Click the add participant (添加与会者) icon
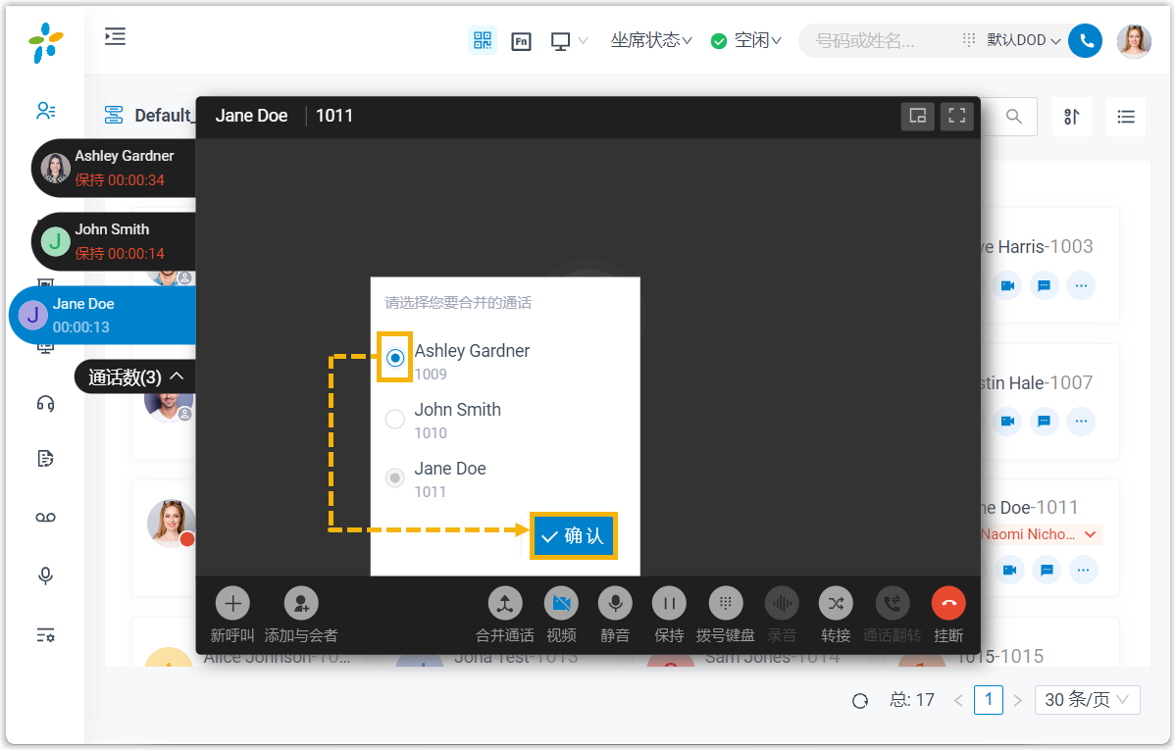 tap(301, 603)
